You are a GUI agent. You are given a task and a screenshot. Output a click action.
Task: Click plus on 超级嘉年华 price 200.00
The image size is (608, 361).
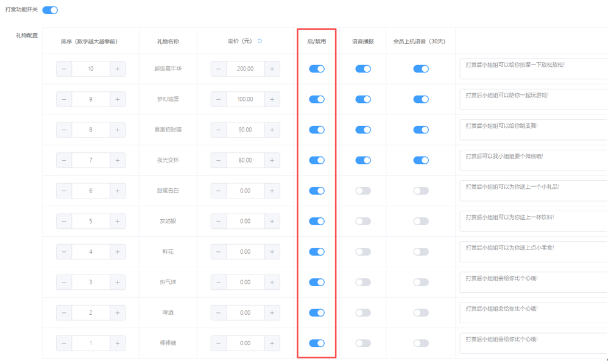(x=272, y=69)
